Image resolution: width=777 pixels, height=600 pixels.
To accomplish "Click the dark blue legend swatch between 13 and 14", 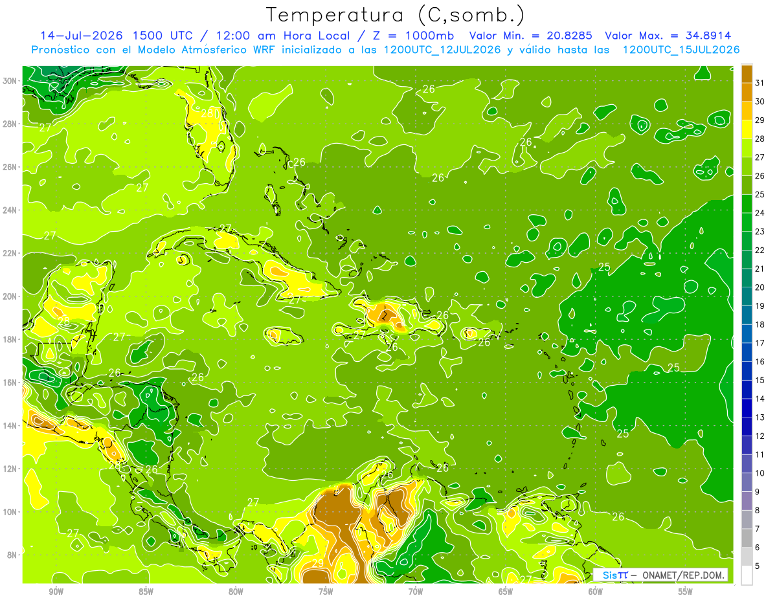I will (x=747, y=408).
